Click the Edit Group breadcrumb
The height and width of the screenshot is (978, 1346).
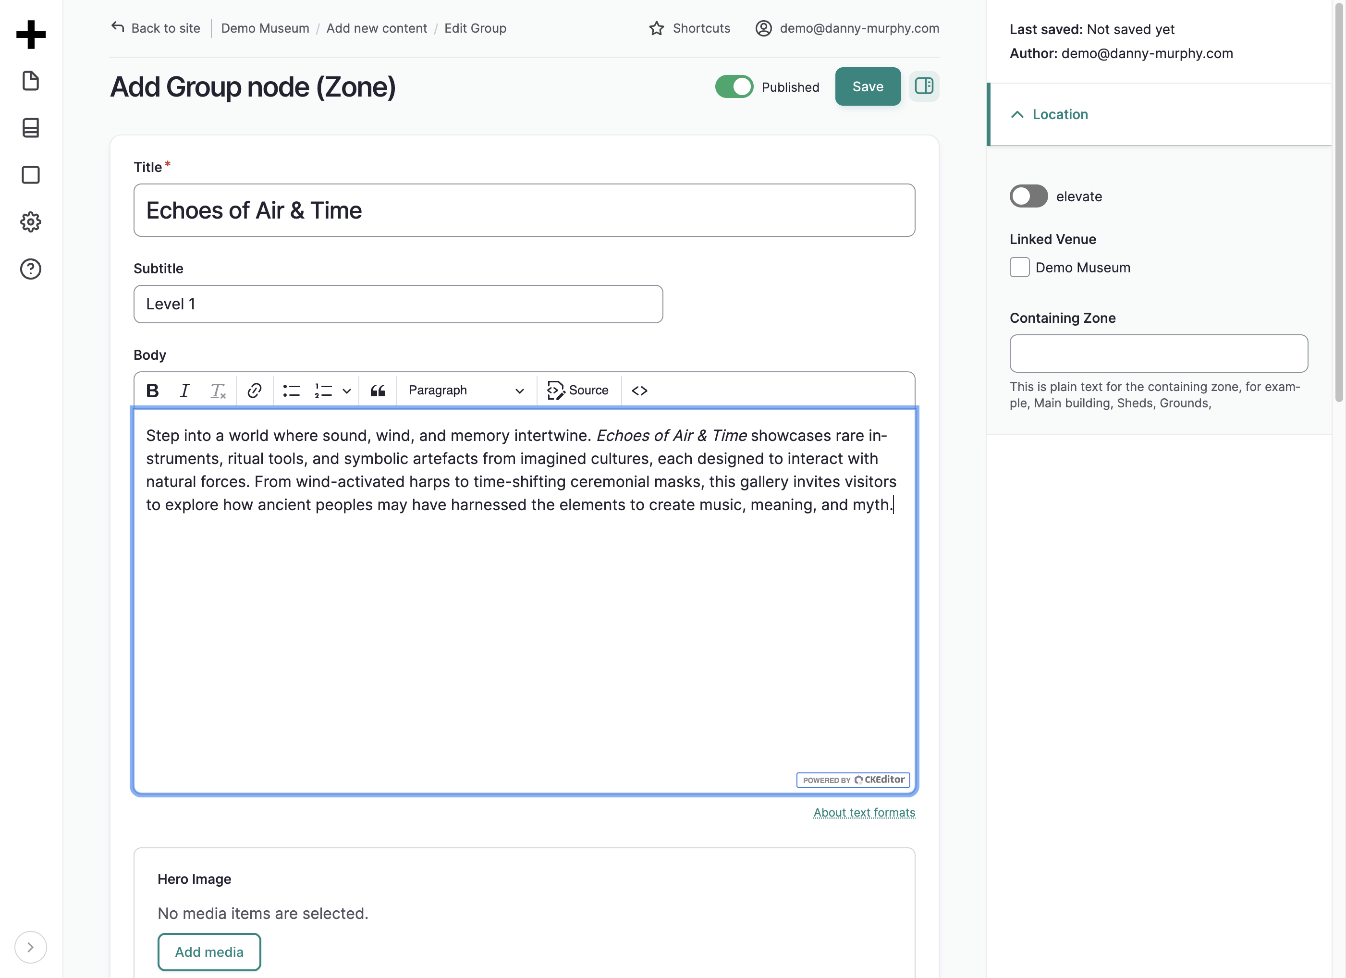click(x=475, y=28)
